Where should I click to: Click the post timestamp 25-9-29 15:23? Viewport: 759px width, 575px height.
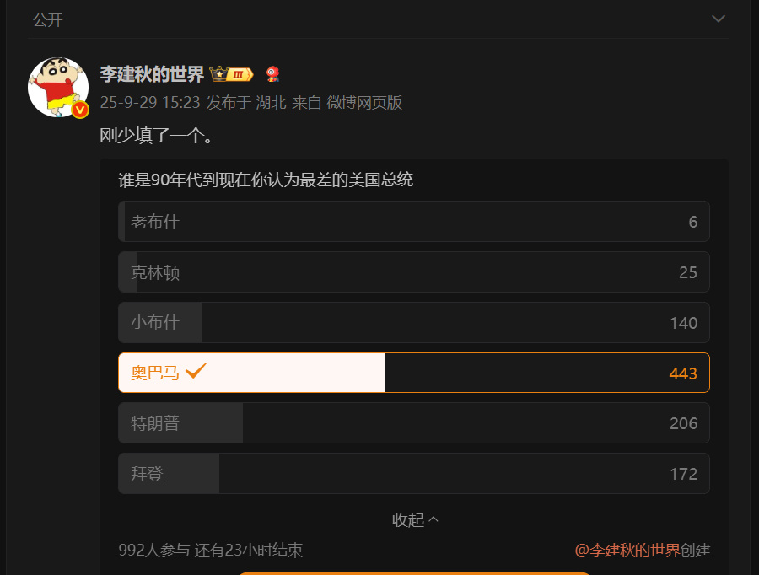(149, 103)
